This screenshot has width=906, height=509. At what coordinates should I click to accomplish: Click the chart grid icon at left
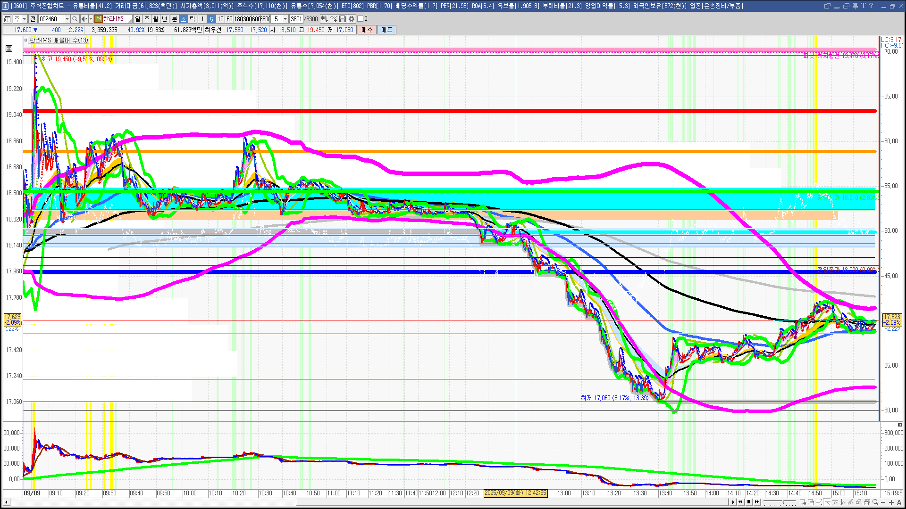[x=9, y=48]
